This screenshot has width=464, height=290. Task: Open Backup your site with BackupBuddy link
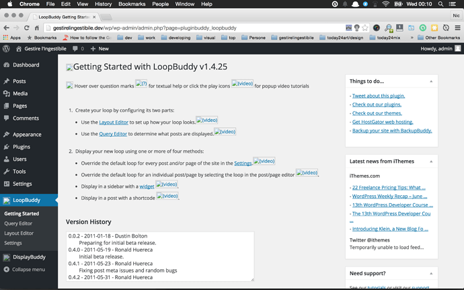click(x=392, y=131)
